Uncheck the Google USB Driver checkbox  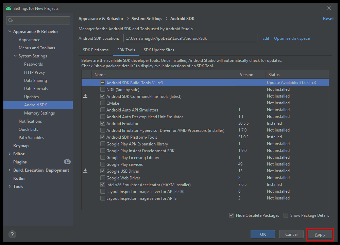(x=103, y=171)
